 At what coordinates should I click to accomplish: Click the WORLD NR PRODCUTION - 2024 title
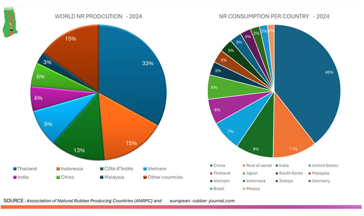coord(98,16)
